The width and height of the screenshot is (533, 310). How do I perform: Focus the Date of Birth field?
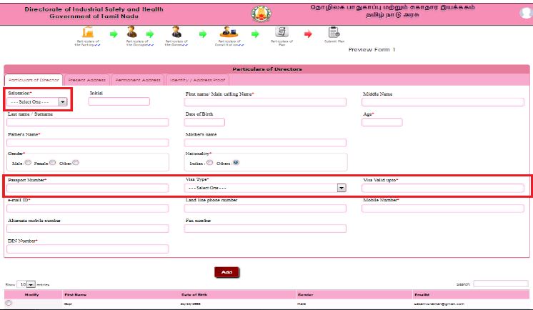pyautogui.click(x=204, y=122)
